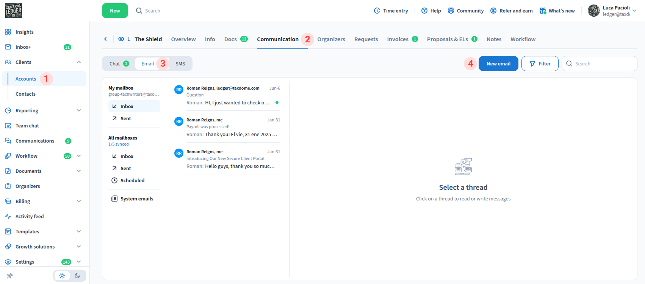Switch to the Invoices tab
The width and height of the screenshot is (645, 284).
398,39
